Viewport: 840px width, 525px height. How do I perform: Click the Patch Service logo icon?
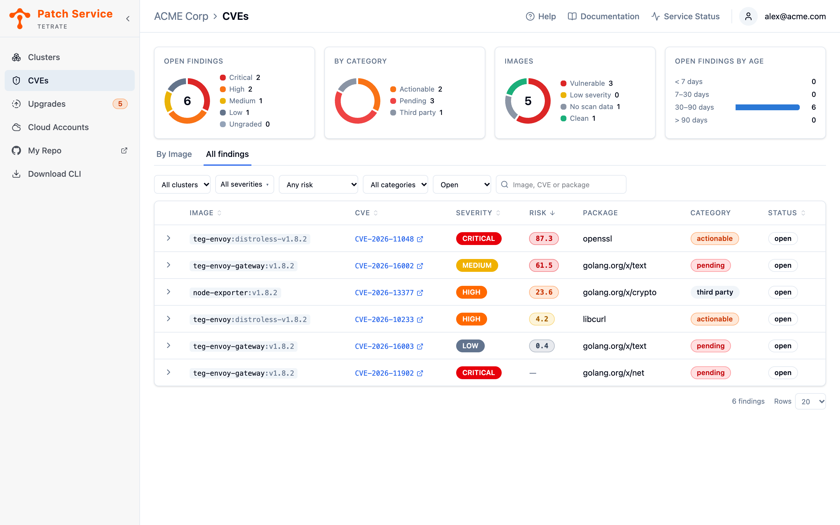(20, 18)
